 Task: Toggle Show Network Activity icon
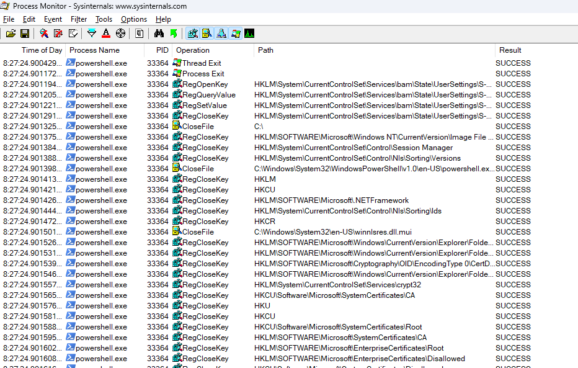tap(221, 34)
